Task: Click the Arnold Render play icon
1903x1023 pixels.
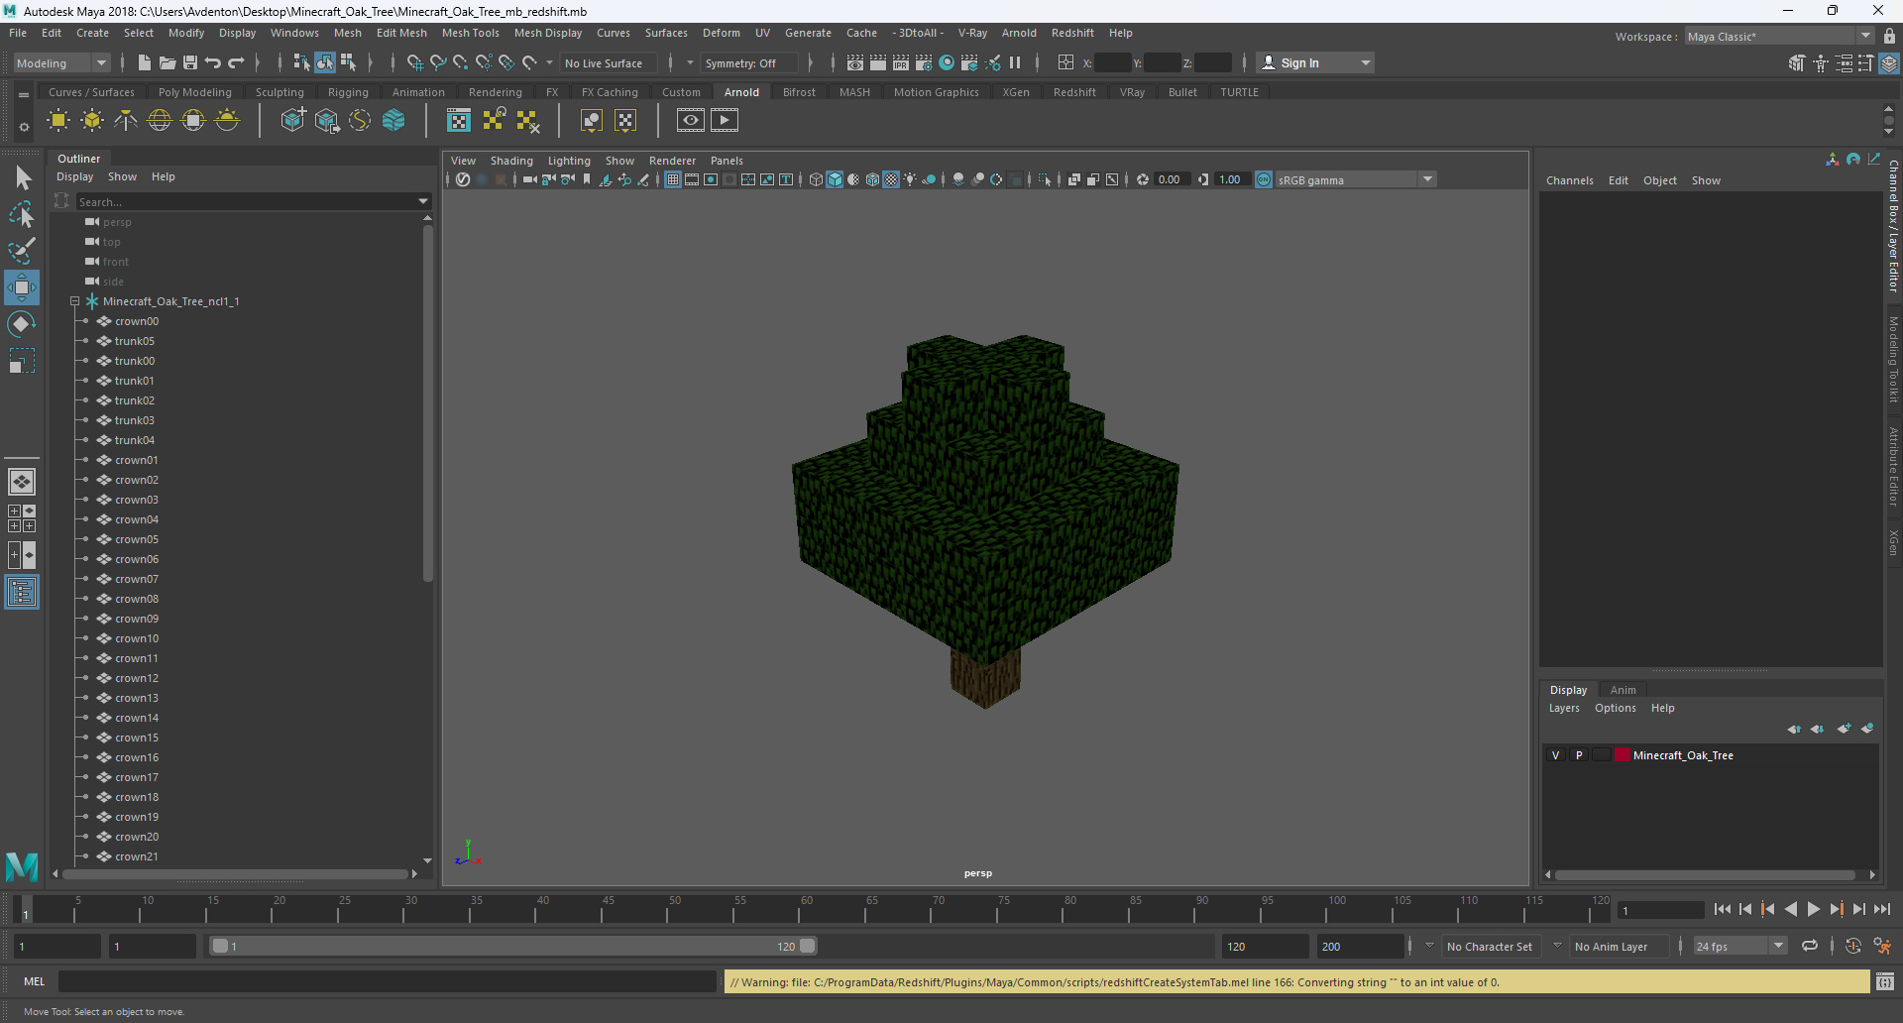Action: pos(725,121)
